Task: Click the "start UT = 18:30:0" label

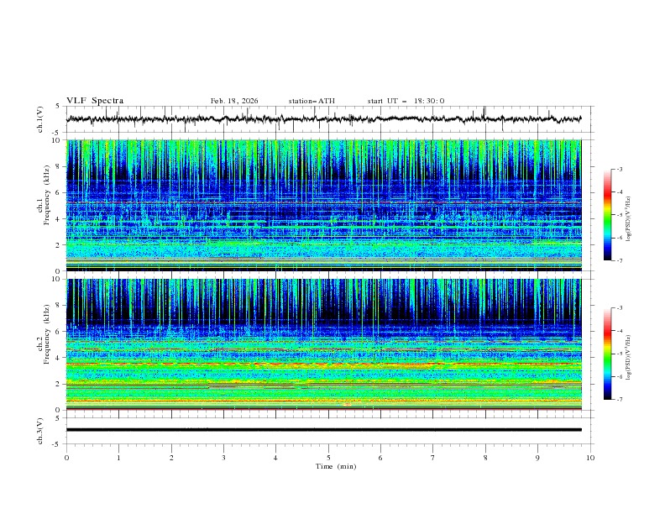Action: point(406,101)
